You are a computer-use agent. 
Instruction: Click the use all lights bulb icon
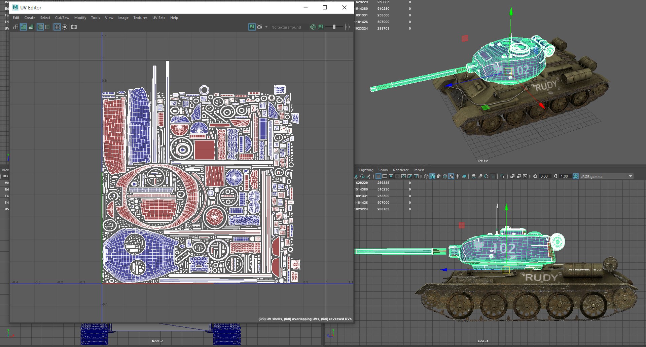458,176
